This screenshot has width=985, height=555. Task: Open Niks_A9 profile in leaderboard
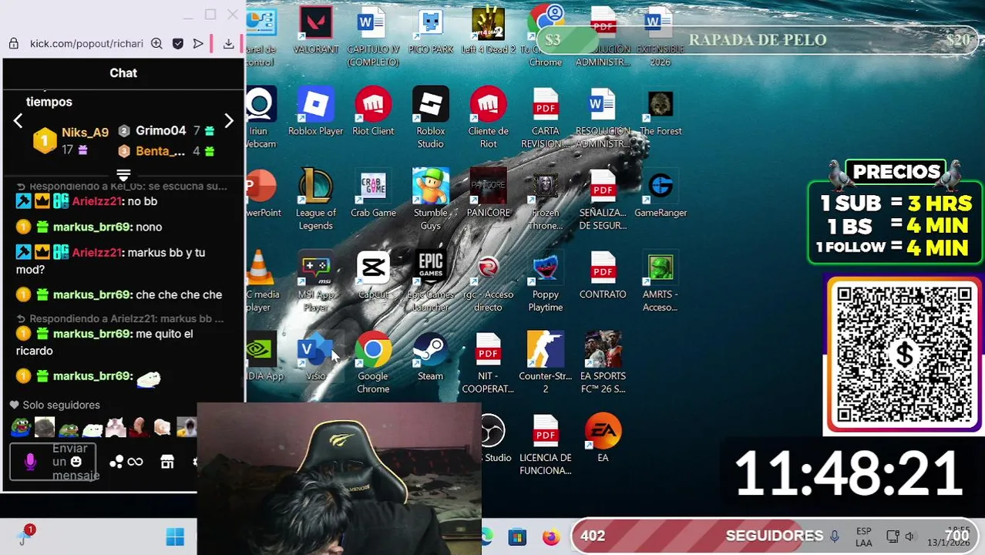point(85,133)
